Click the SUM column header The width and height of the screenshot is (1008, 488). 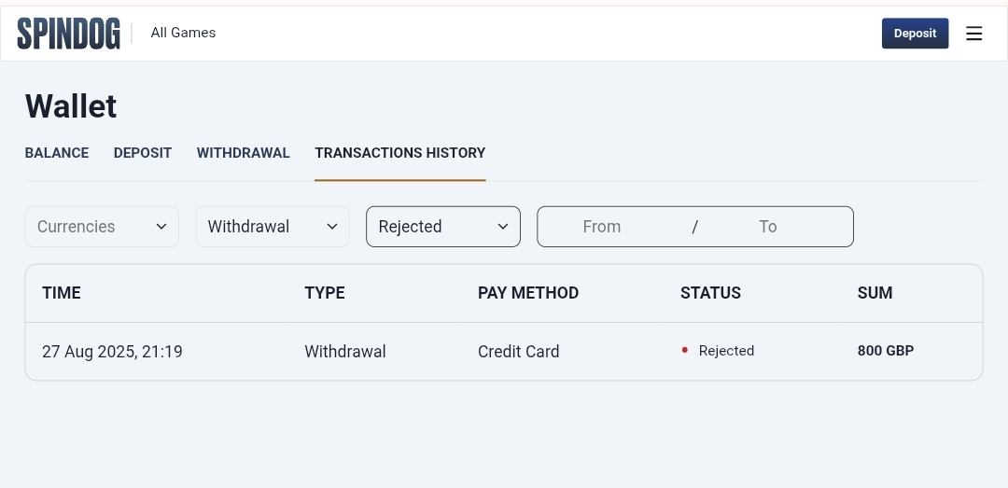pos(875,293)
